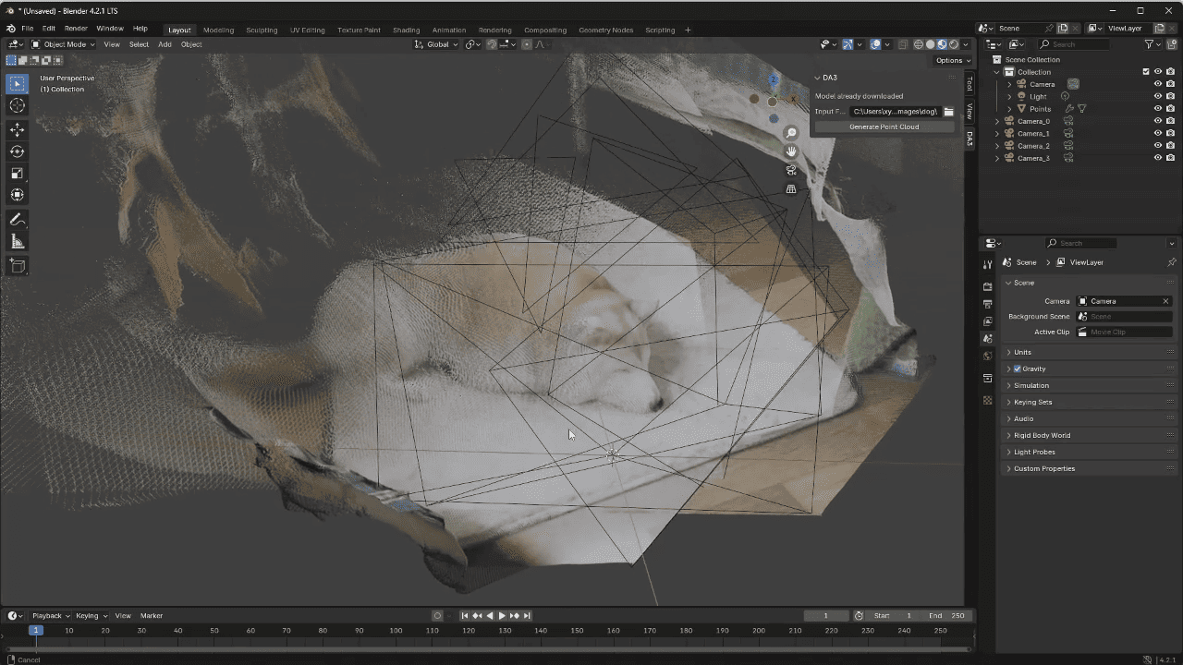Click frame 100 on the timeline ruler
1183x665 pixels.
pos(396,630)
